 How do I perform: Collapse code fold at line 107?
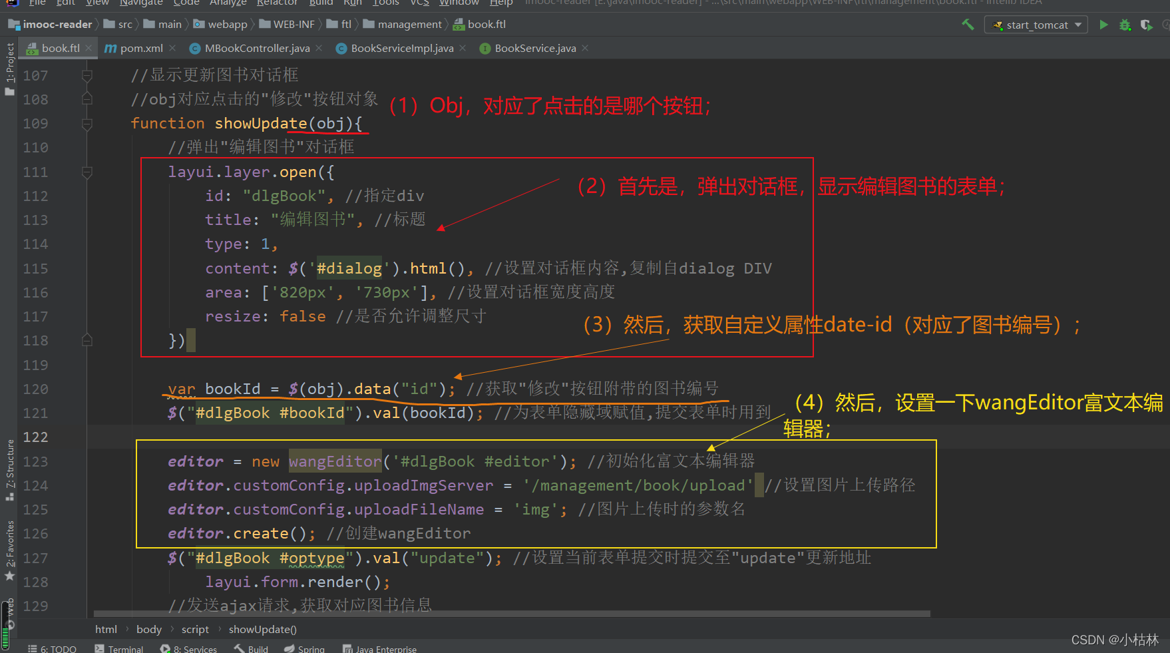[87, 75]
